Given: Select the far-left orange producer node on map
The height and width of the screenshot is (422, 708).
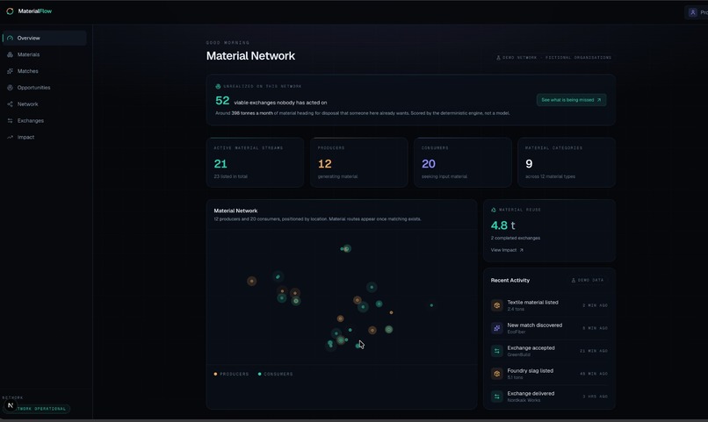Looking at the screenshot, I should click(x=251, y=282).
